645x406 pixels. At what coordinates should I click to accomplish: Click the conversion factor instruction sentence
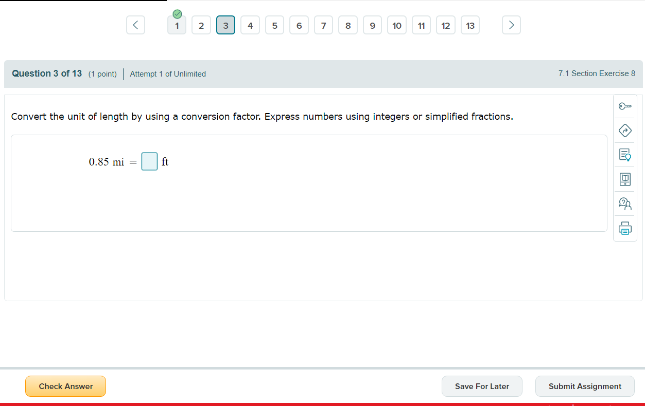click(x=262, y=117)
